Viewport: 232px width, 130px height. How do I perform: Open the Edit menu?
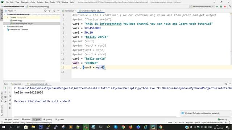click(12, 2)
